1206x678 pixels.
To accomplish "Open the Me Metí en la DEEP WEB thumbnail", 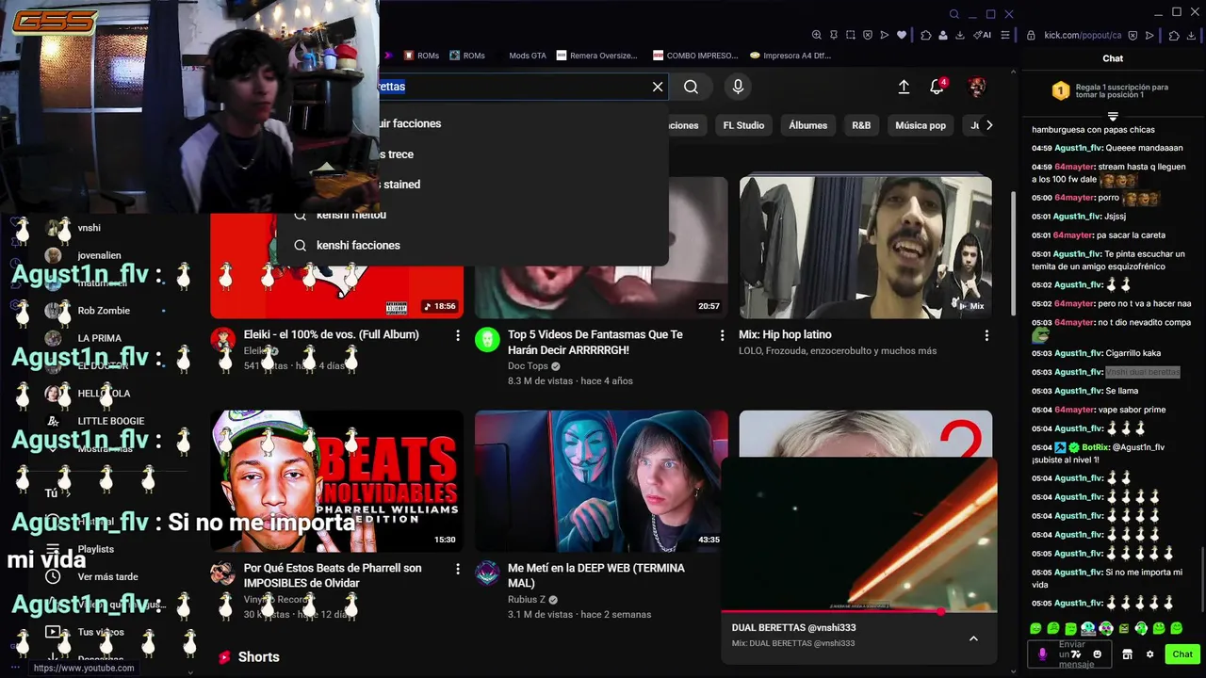I will [601, 481].
